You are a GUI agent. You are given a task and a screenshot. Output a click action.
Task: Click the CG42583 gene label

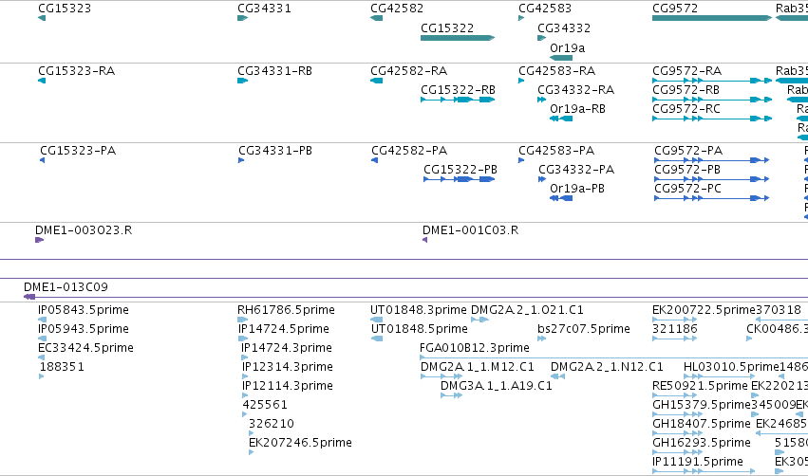click(545, 9)
